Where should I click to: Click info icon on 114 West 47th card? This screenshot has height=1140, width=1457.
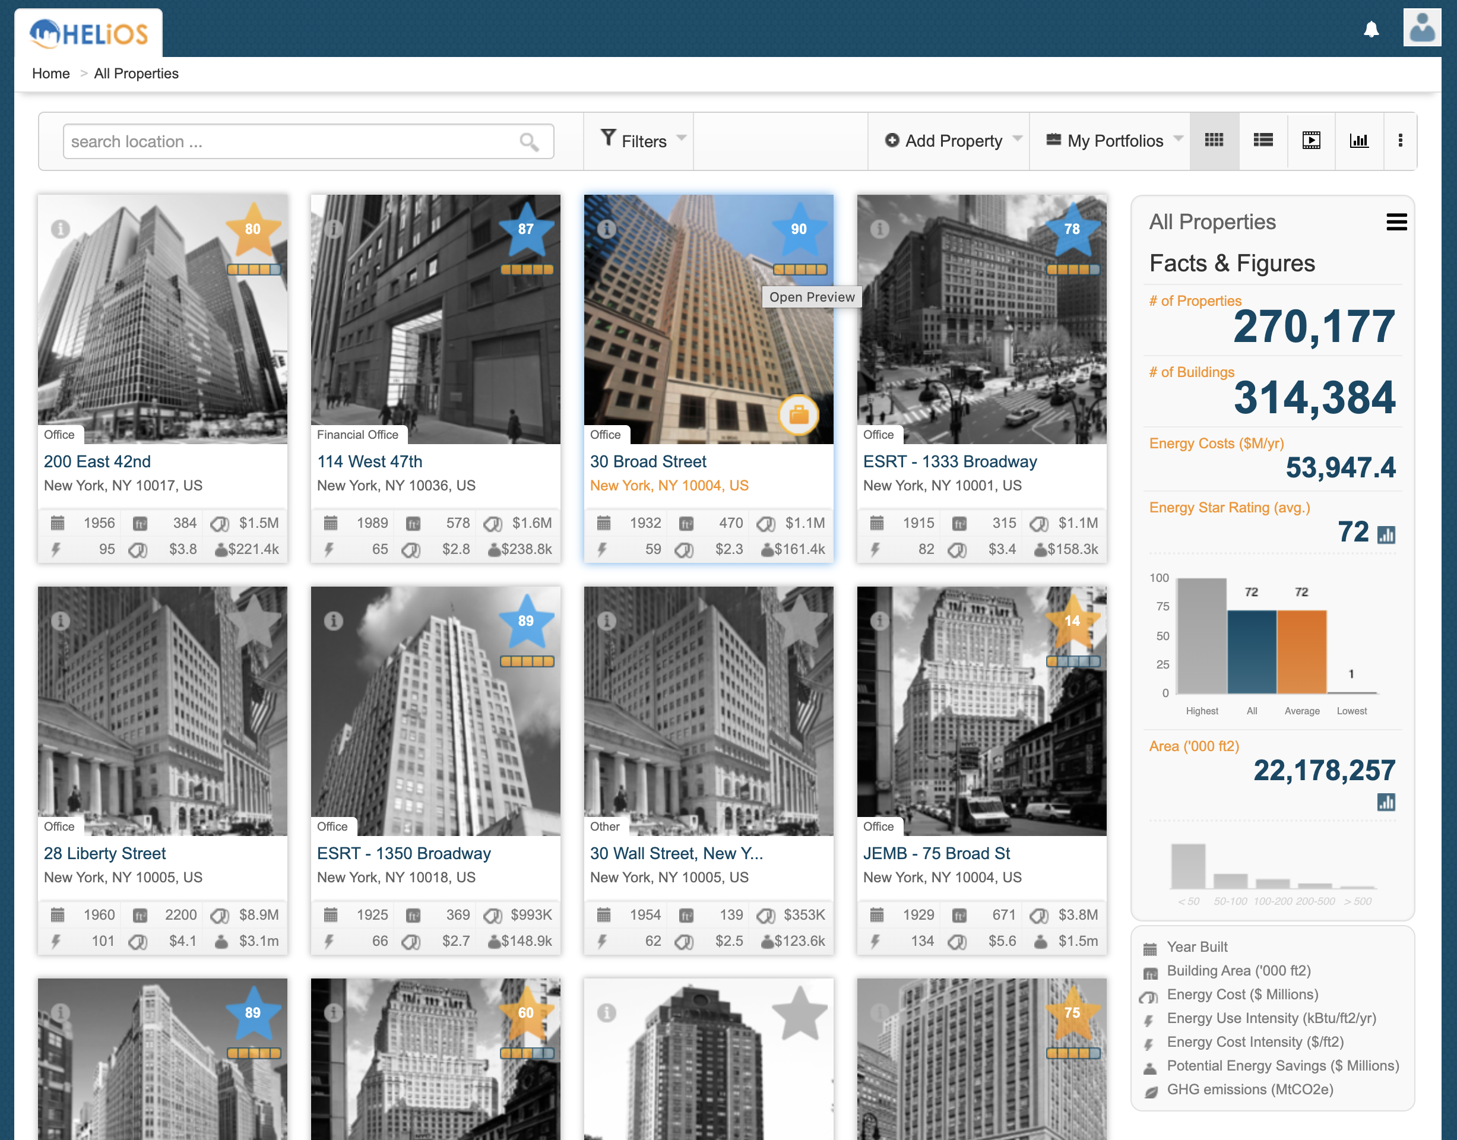334,229
